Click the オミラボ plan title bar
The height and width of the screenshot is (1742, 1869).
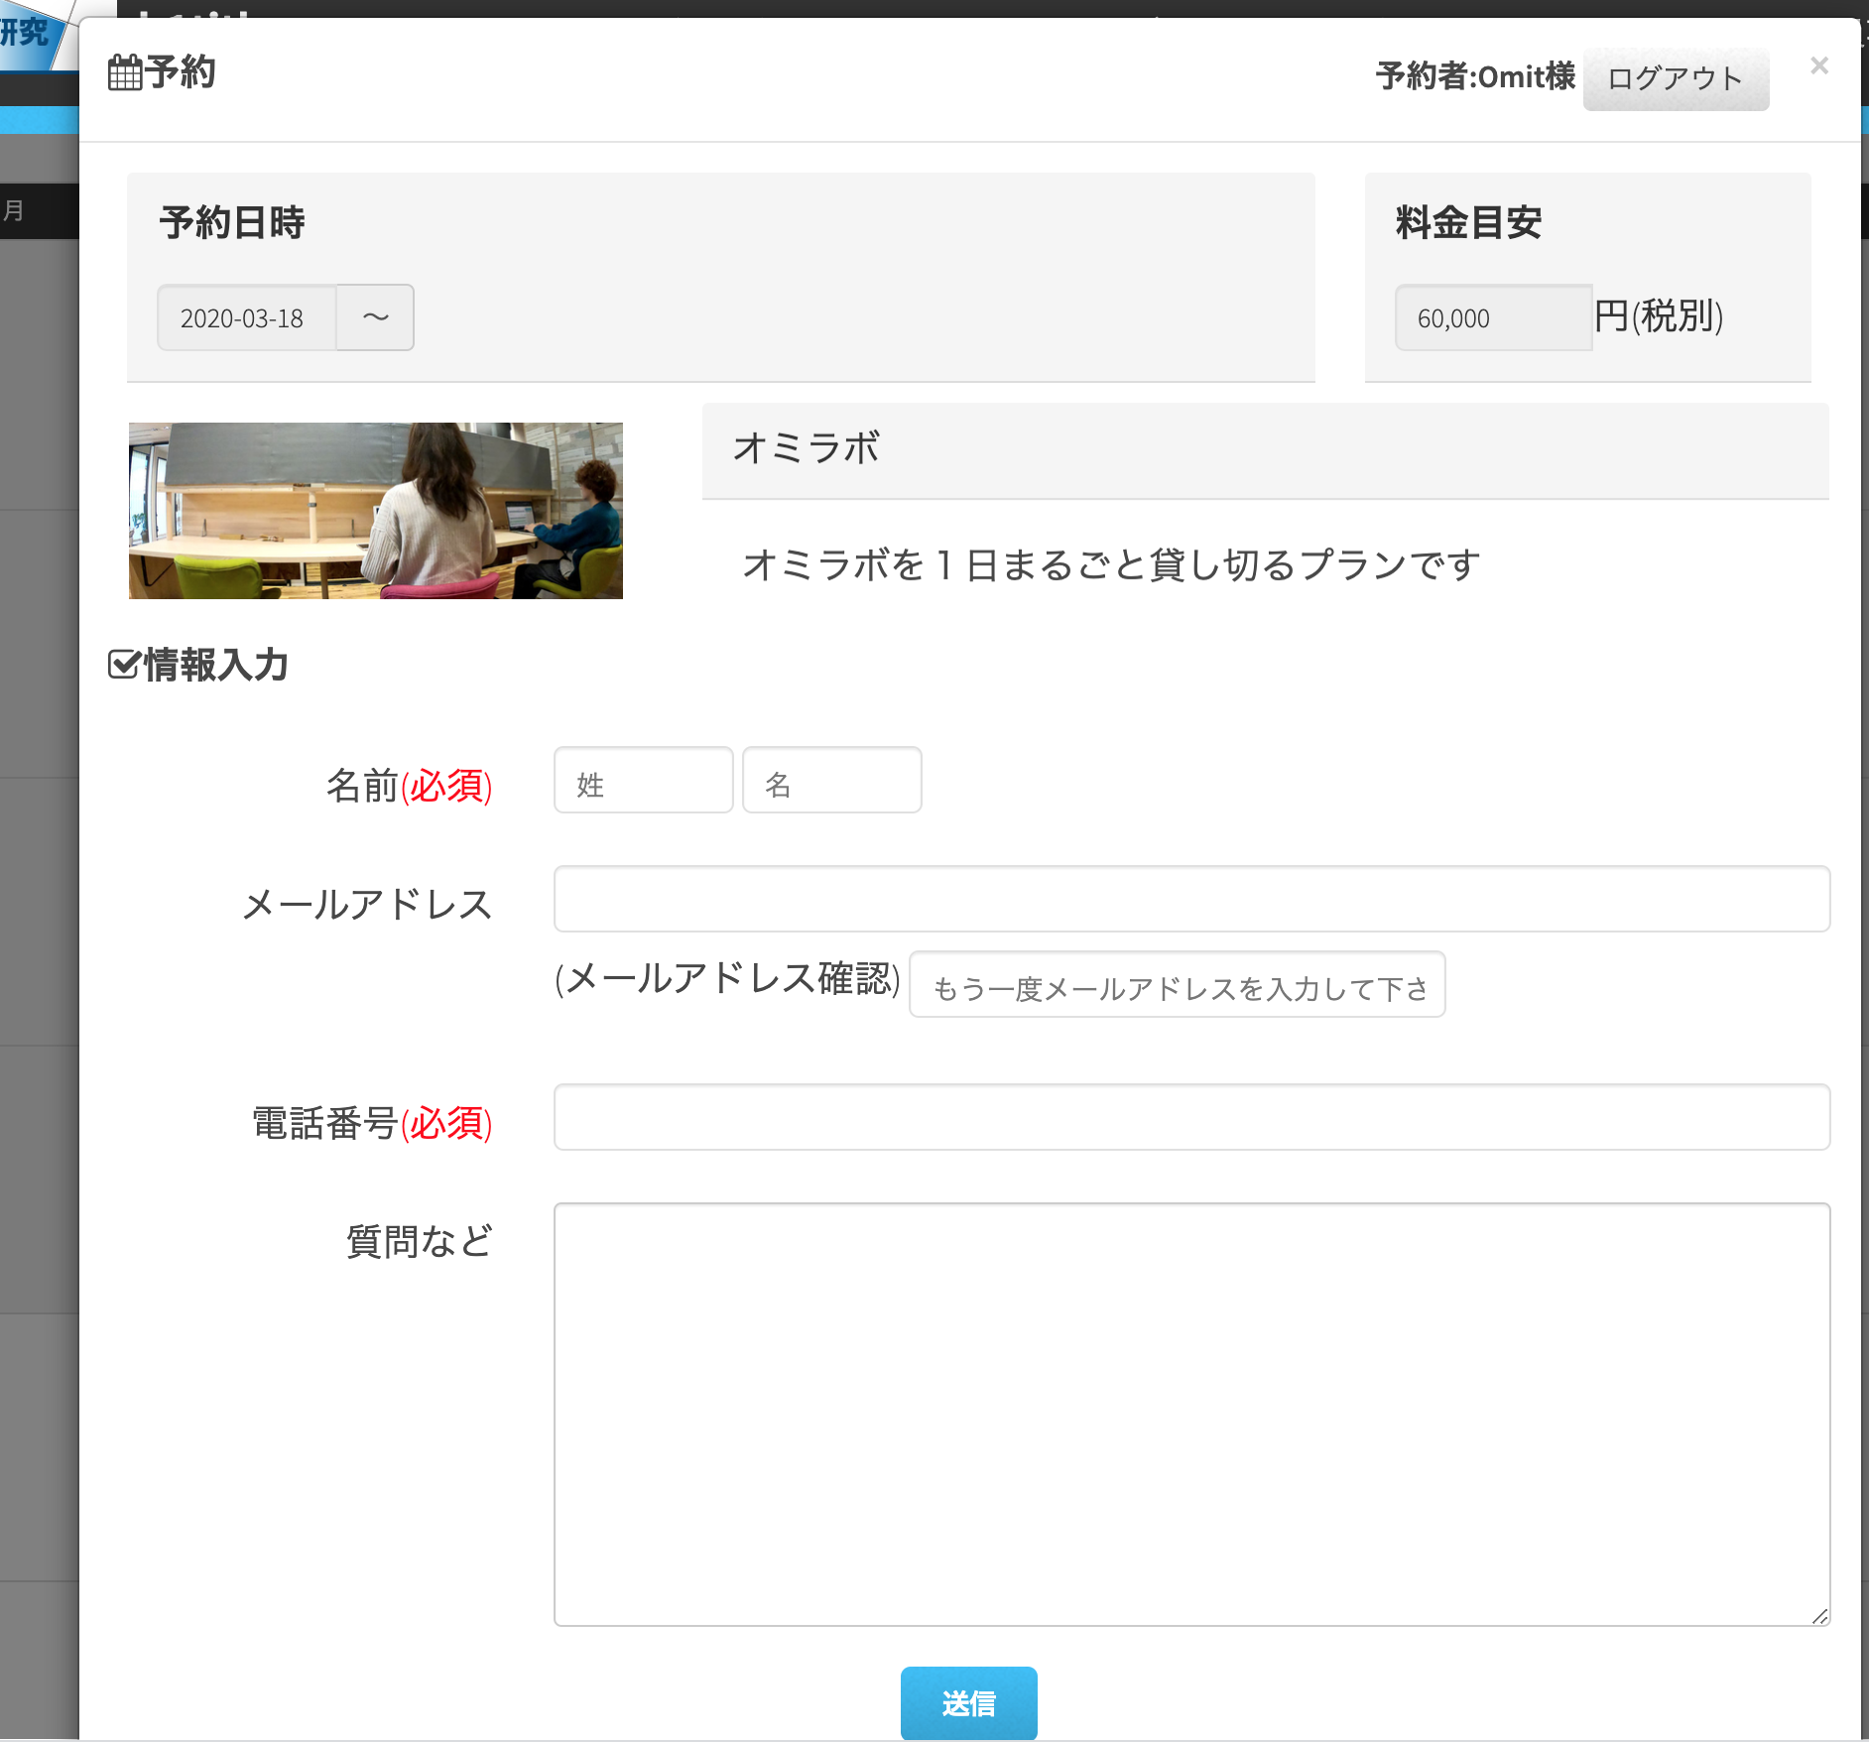coord(1264,449)
